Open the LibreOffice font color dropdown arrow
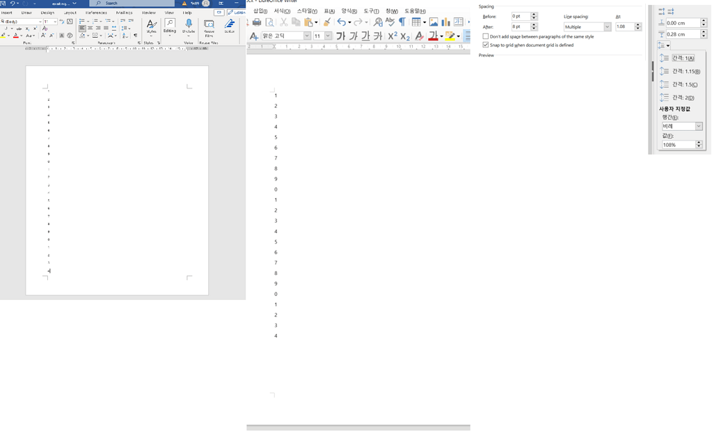712x433 pixels. click(441, 36)
